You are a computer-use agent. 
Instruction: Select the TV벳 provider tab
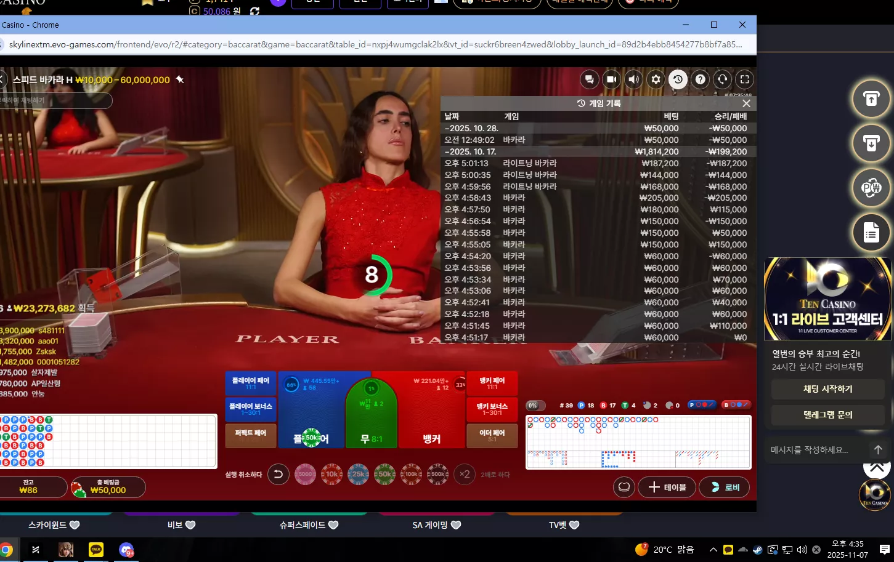click(564, 525)
